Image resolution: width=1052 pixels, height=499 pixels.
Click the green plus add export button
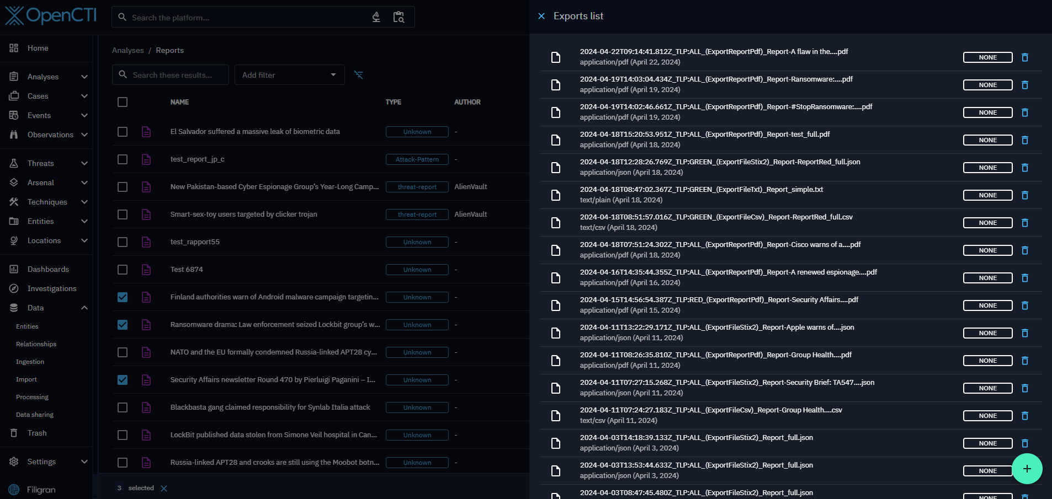[x=1027, y=469]
